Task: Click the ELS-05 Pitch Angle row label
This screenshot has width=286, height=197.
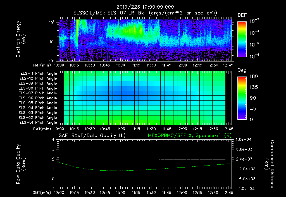Action: coord(38,103)
